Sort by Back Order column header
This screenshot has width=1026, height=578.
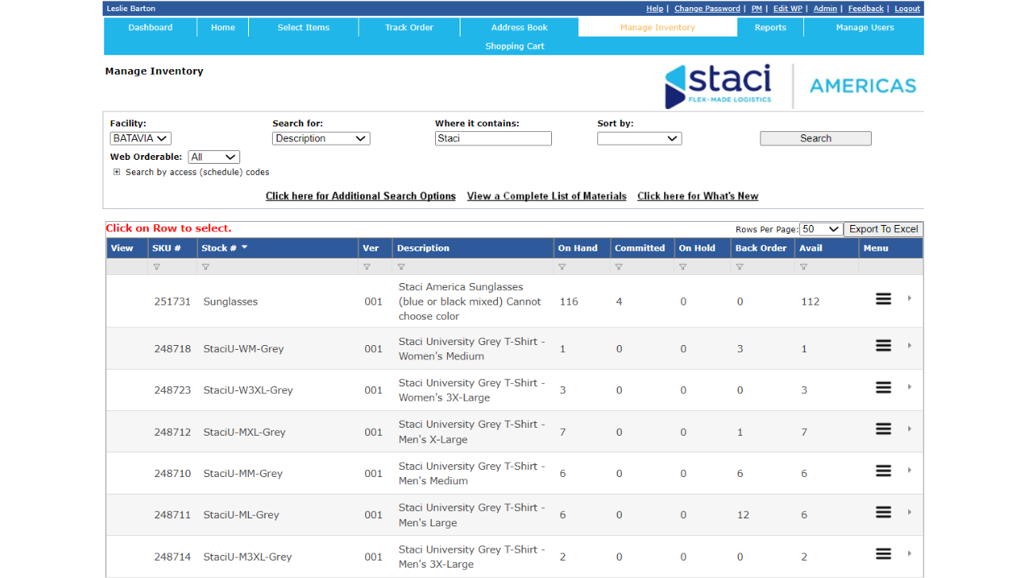click(760, 248)
